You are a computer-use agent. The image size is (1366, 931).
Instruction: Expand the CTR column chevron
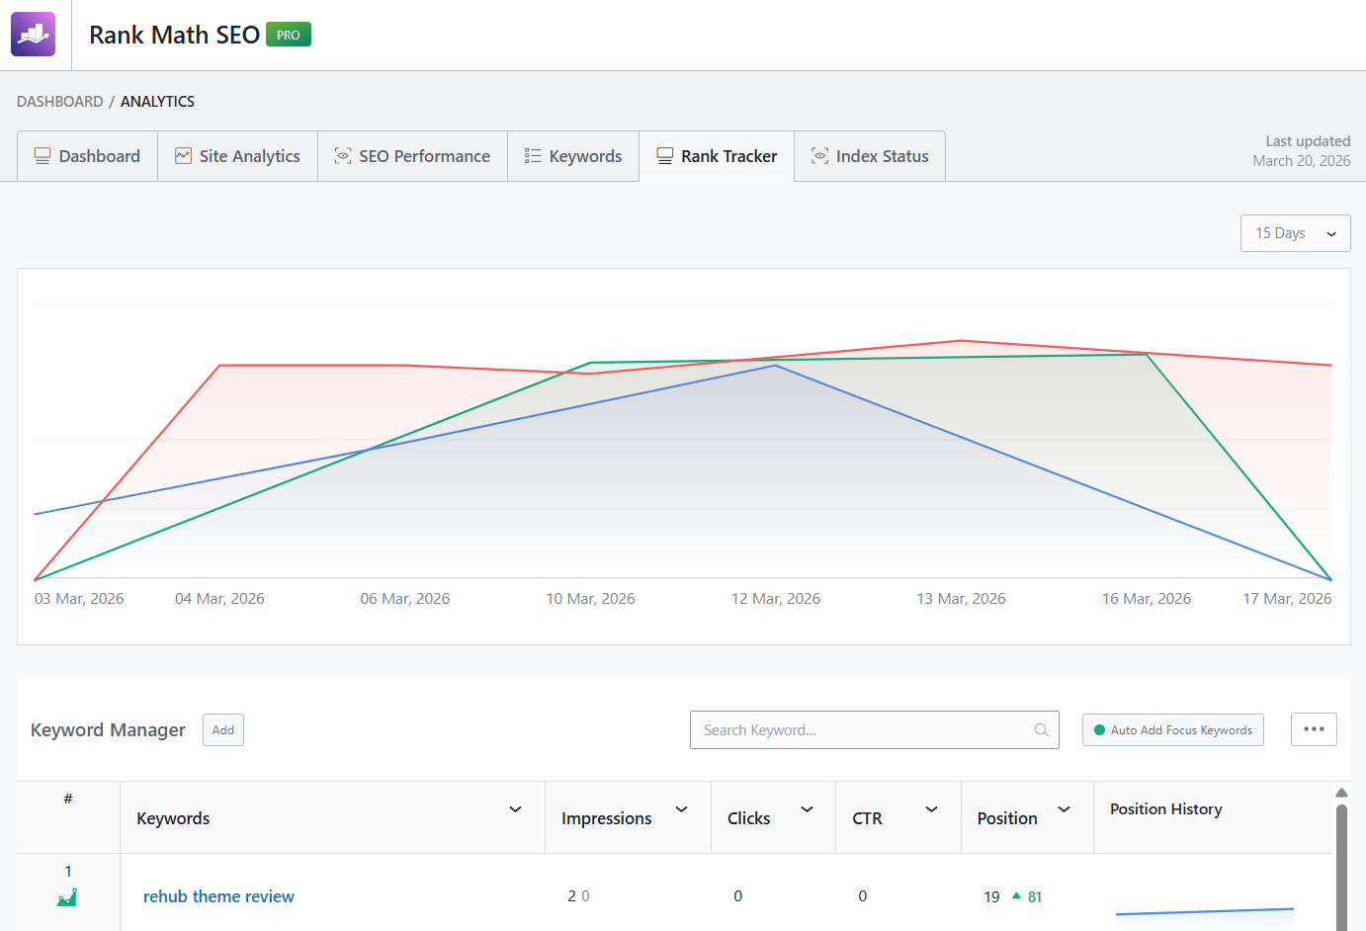931,809
